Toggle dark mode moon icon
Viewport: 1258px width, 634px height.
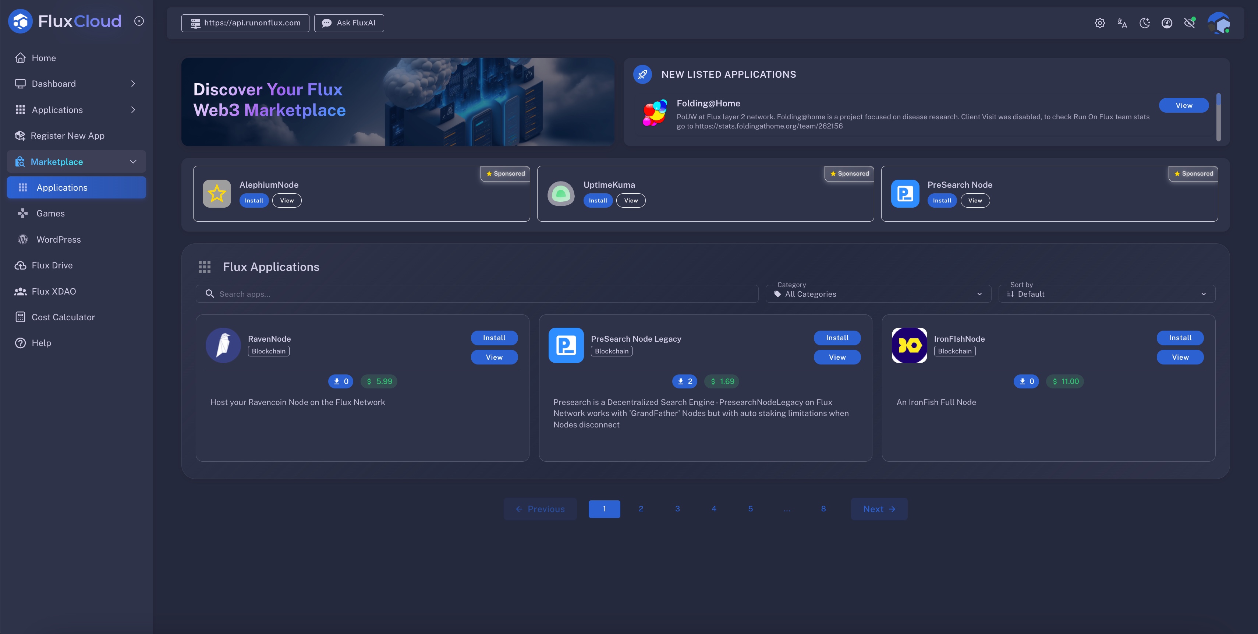[1144, 23]
